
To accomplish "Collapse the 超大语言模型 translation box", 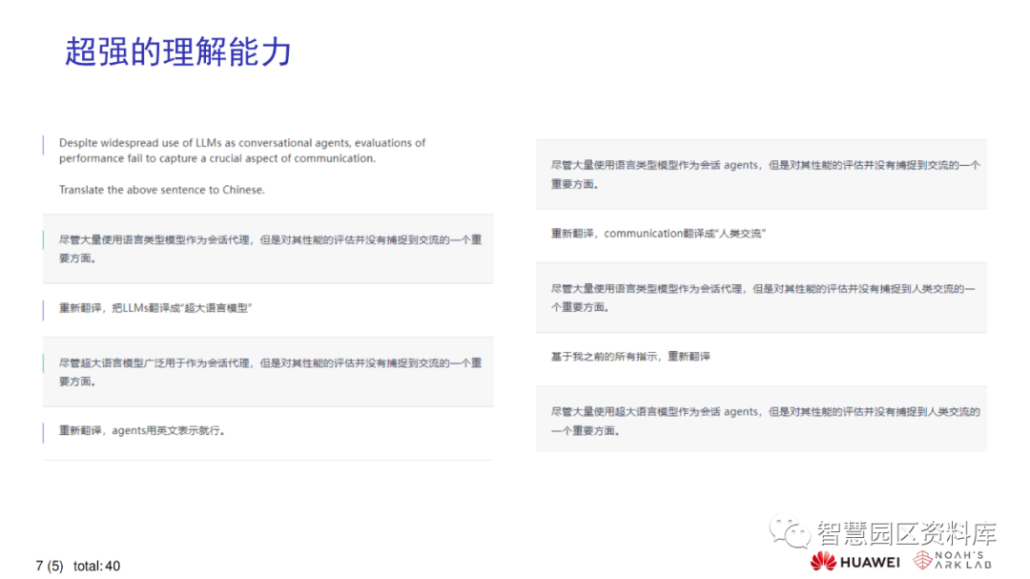I will (x=267, y=372).
